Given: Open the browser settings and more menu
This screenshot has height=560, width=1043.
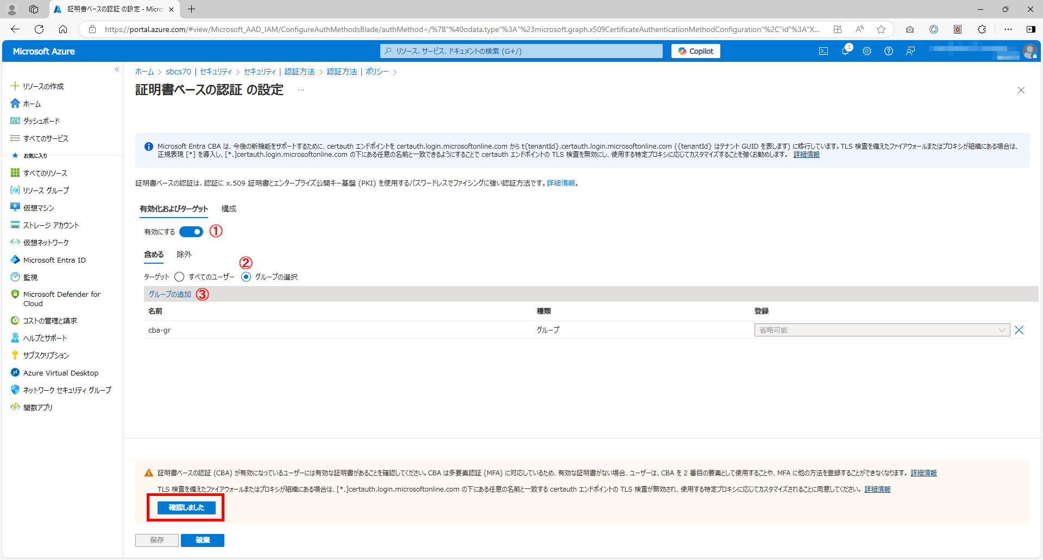Looking at the screenshot, I should tap(1008, 29).
